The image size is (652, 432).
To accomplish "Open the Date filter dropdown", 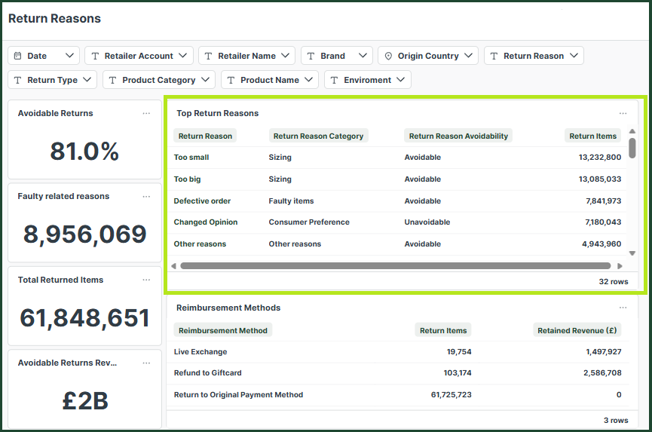I will 44,56.
